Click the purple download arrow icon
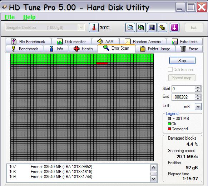This screenshot has width=208, height=186. pyautogui.click(x=174, y=27)
